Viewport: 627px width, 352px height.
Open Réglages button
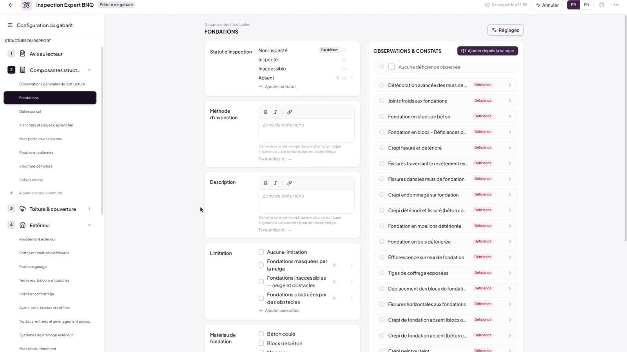(506, 30)
